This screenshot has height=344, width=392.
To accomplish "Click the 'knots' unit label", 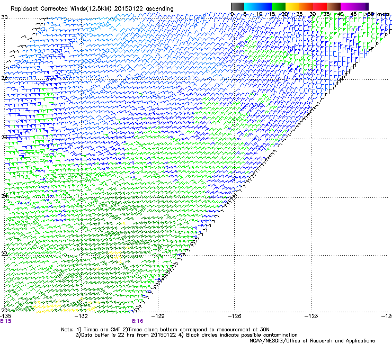I will pos(383,14).
